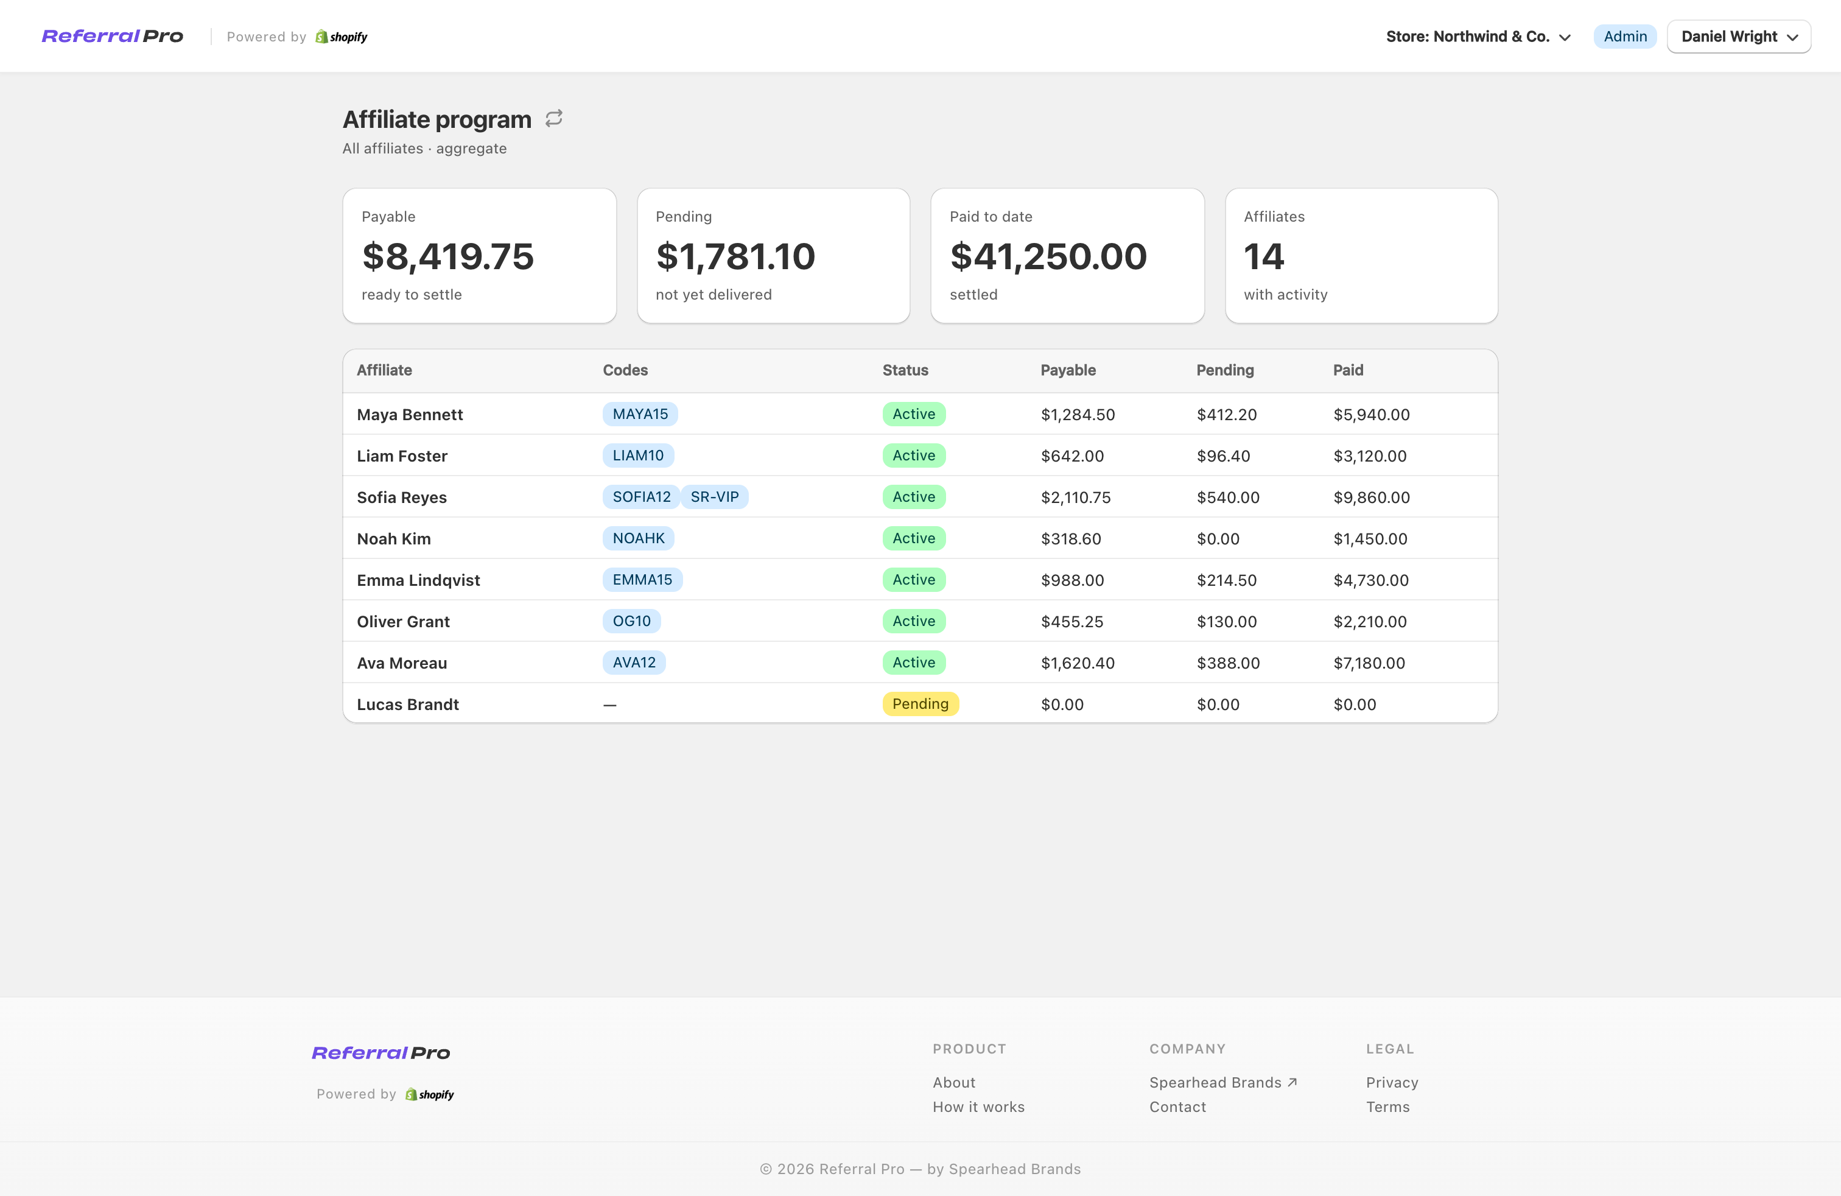The height and width of the screenshot is (1196, 1841).
Task: Click the refresh icon beside Affiliate program
Action: pyautogui.click(x=554, y=118)
